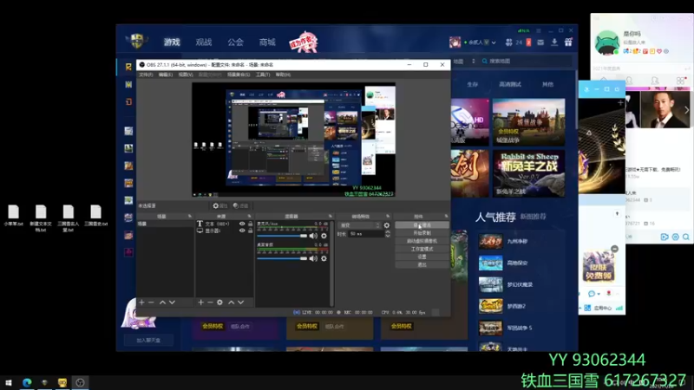
Task: Open the Help (帮助) menu in OBS
Action: [x=283, y=75]
